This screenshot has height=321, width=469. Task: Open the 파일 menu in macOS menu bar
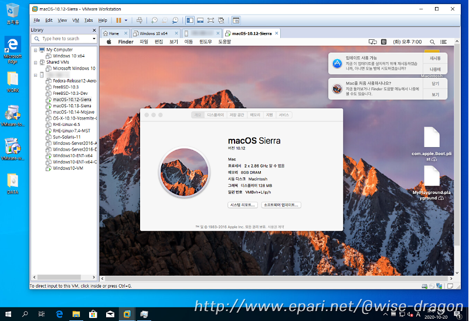144,42
